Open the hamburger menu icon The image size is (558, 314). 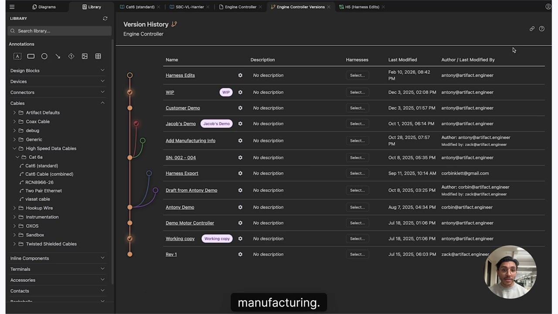click(12, 7)
